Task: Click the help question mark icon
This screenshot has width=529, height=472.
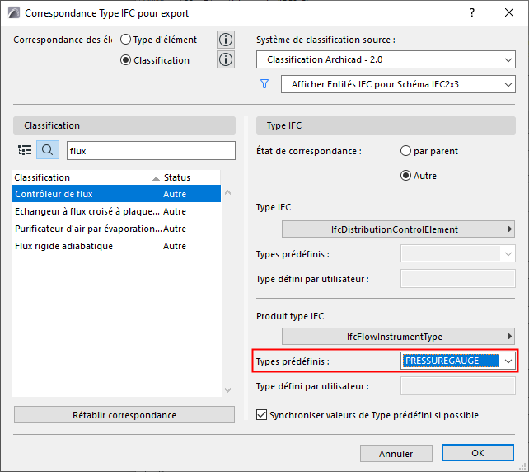Action: coord(472,13)
